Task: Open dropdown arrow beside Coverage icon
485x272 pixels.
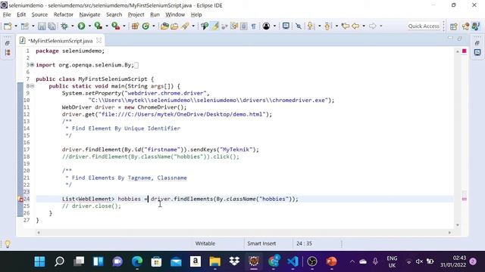Action: (x=107, y=26)
